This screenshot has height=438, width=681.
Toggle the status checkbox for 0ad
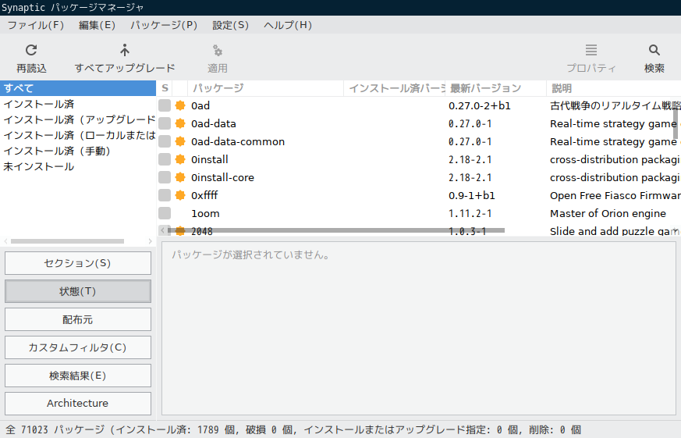coord(165,105)
